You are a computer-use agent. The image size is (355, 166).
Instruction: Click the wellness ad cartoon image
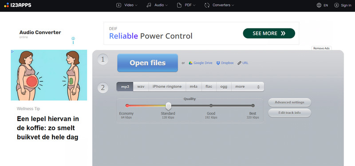[49, 75]
